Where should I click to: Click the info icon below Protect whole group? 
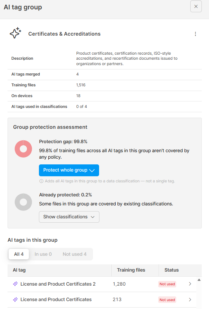[x=41, y=181]
